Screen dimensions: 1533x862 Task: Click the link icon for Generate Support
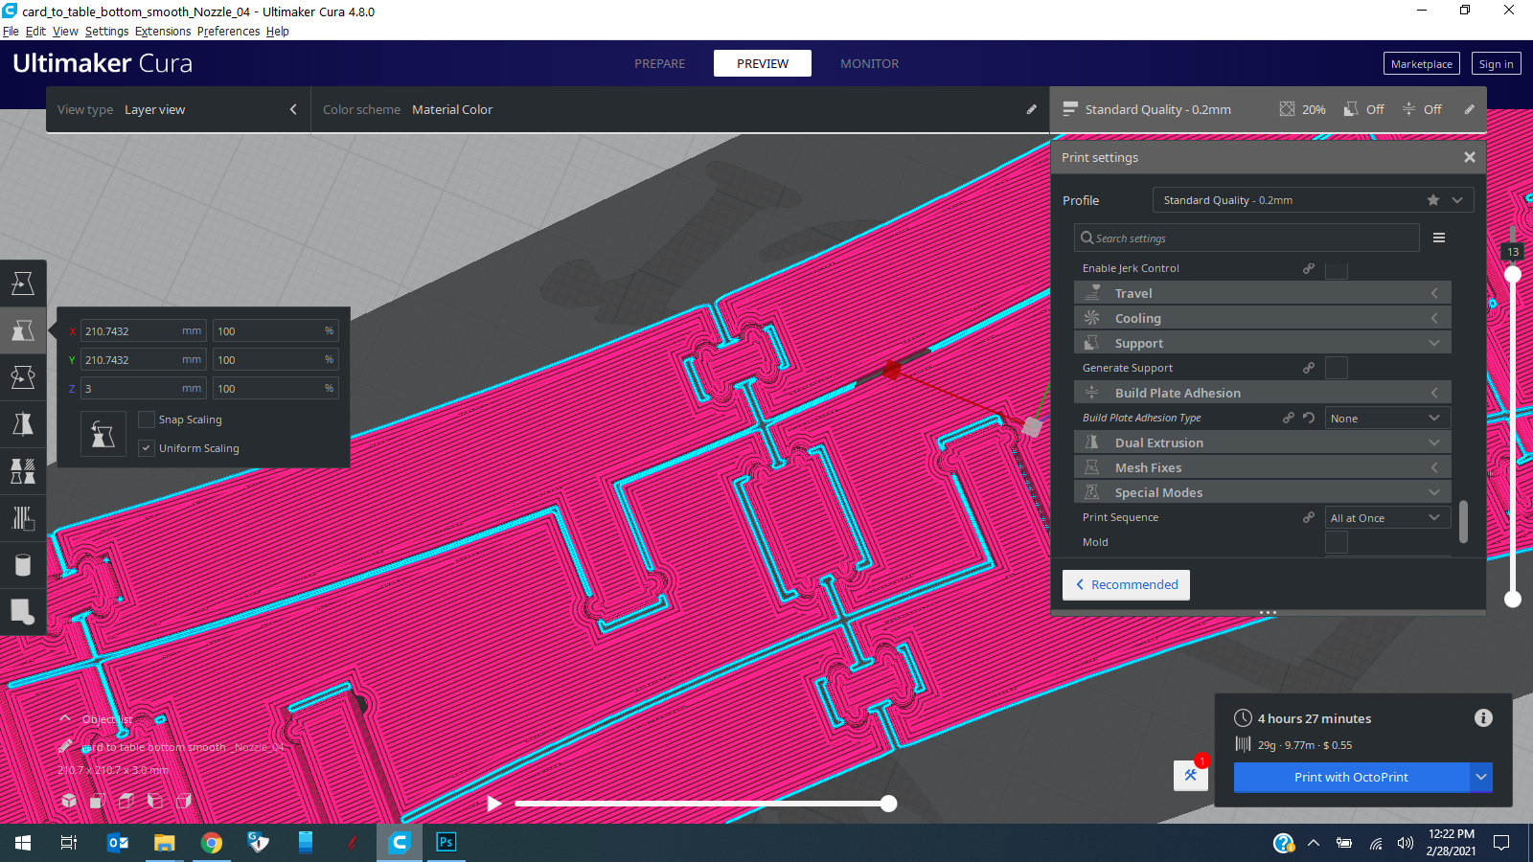[x=1309, y=368]
